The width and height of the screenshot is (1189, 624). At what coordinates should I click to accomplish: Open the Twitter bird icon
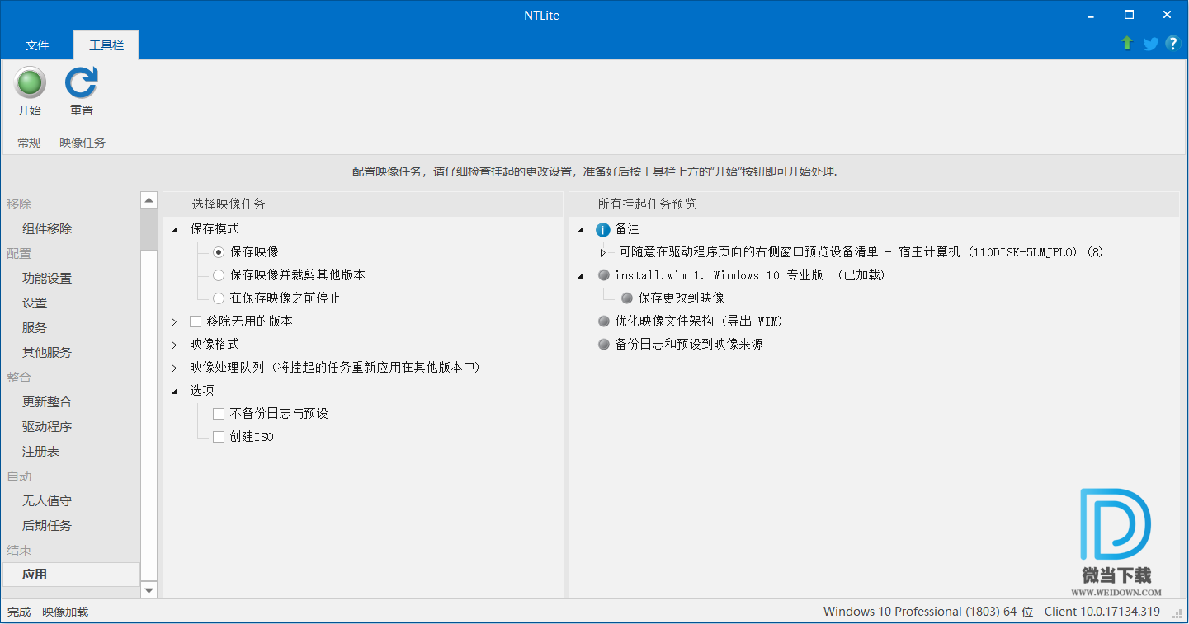[1150, 44]
